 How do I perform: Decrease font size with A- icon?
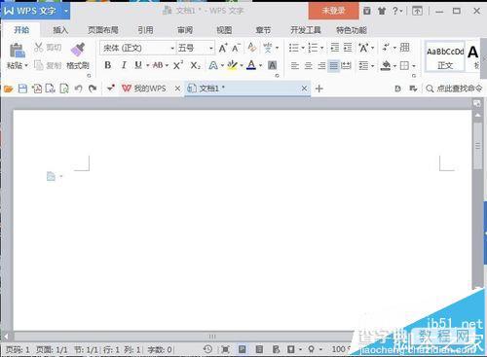[236, 48]
